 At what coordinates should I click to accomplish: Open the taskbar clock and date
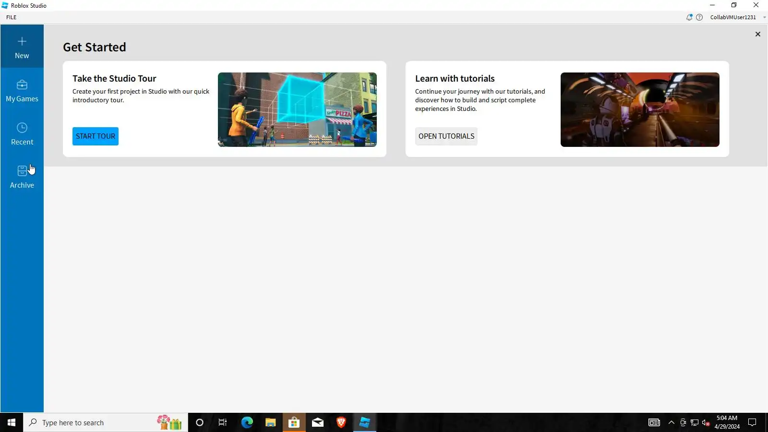point(727,422)
